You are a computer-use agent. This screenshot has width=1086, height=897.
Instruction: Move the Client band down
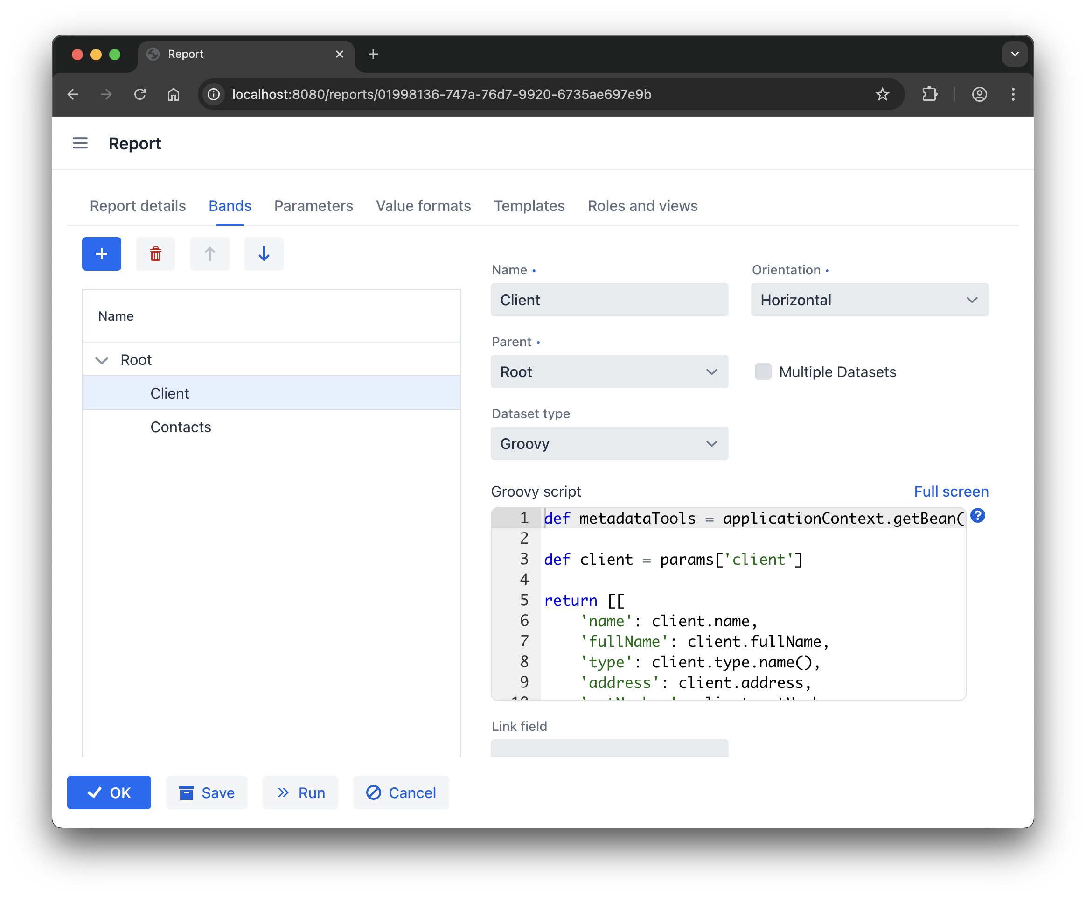(264, 254)
